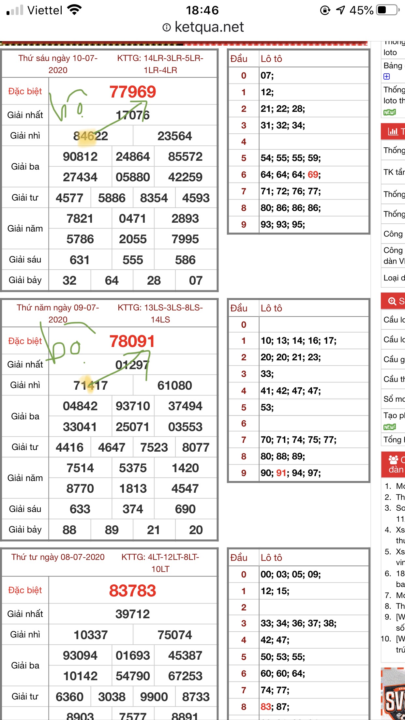
Task: Select the 18:46 clock in status bar
Action: (x=202, y=10)
